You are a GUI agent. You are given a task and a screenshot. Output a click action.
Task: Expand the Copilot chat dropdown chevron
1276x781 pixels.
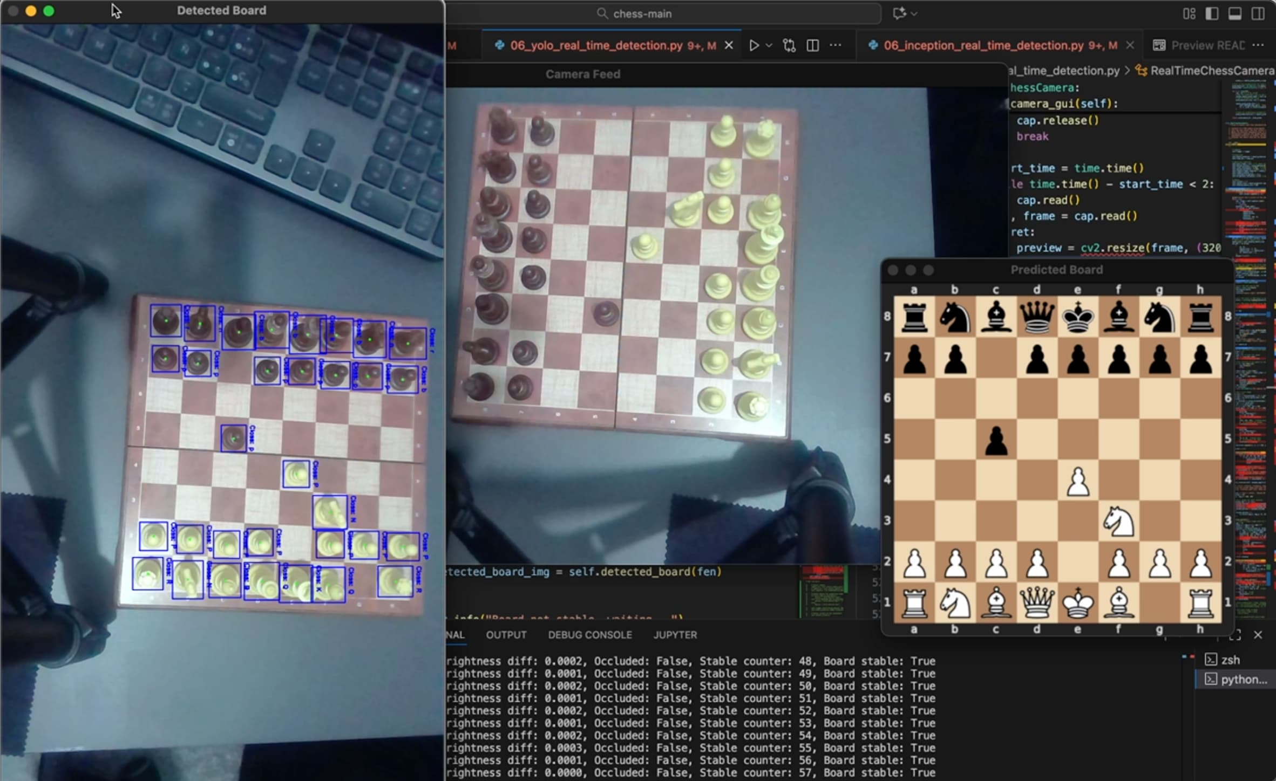[x=914, y=13]
